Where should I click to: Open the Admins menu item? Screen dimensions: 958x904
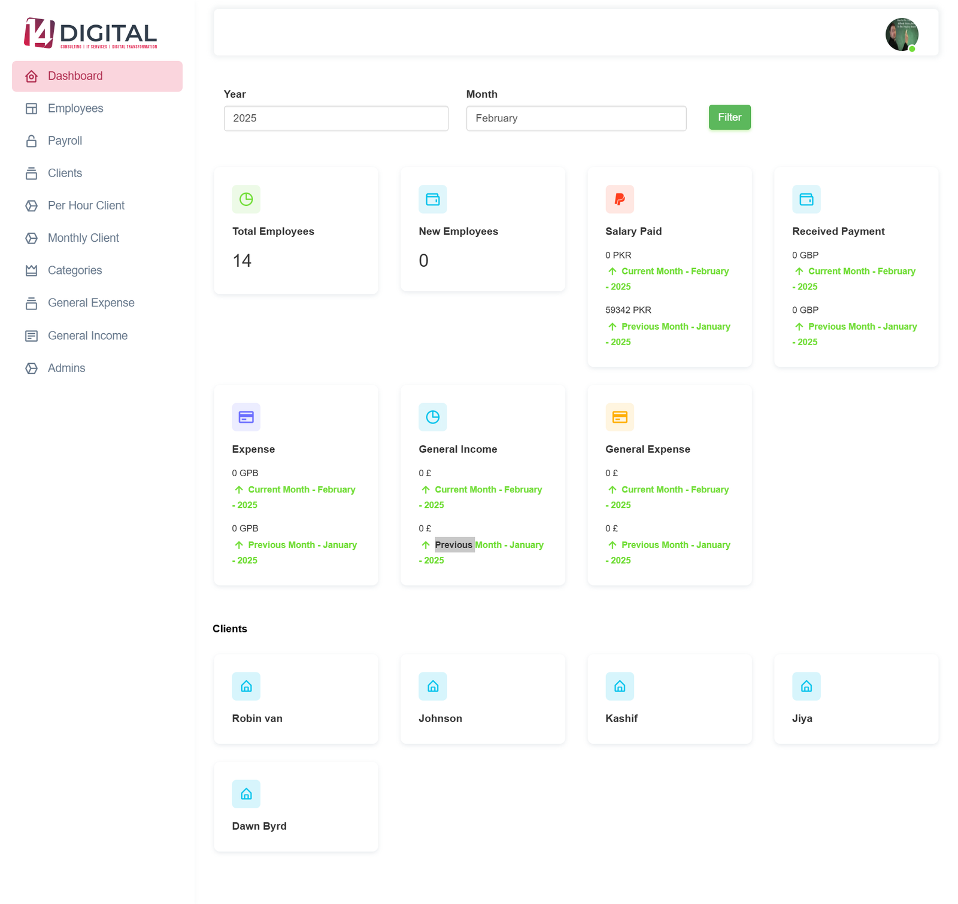97,368
